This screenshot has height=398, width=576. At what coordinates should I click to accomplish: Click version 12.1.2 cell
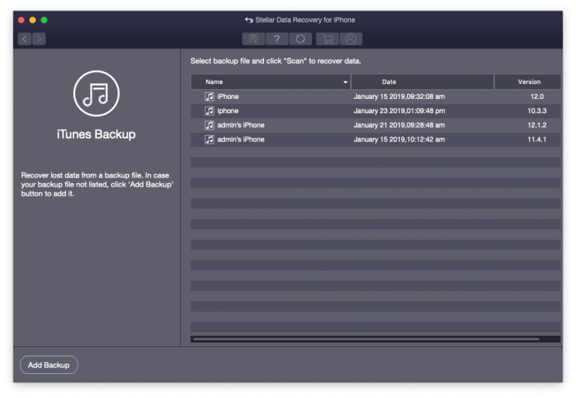[x=537, y=125]
